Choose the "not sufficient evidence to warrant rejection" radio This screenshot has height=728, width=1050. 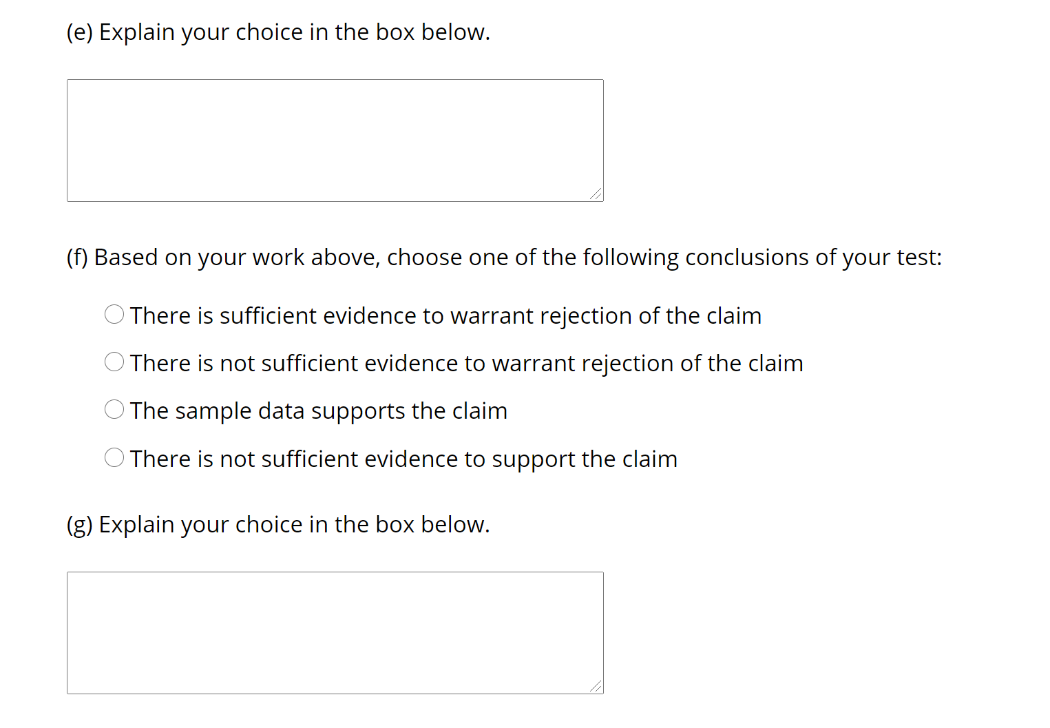pyautogui.click(x=114, y=362)
